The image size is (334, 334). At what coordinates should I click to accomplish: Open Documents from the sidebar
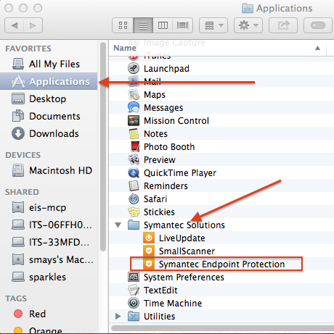(x=49, y=117)
